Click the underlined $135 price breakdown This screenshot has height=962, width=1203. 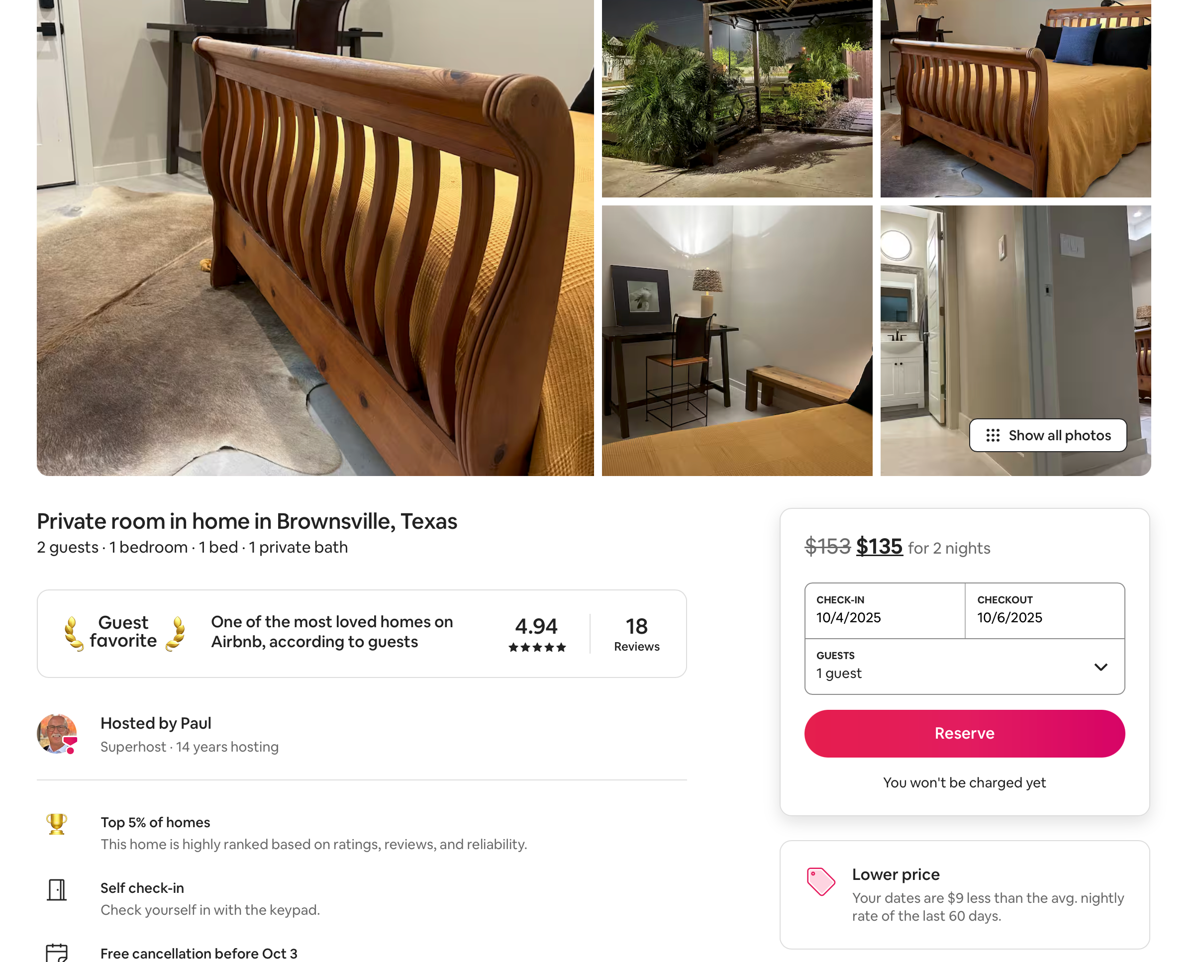point(880,546)
